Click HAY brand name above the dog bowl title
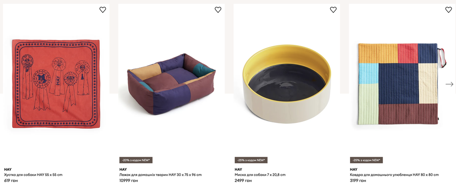The width and height of the screenshot is (456, 194). coord(238,169)
